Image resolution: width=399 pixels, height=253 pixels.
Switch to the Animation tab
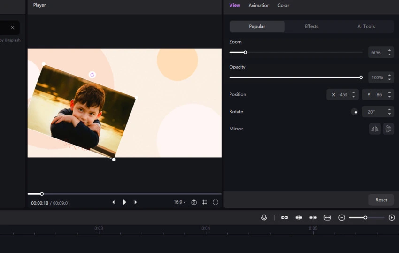(259, 5)
